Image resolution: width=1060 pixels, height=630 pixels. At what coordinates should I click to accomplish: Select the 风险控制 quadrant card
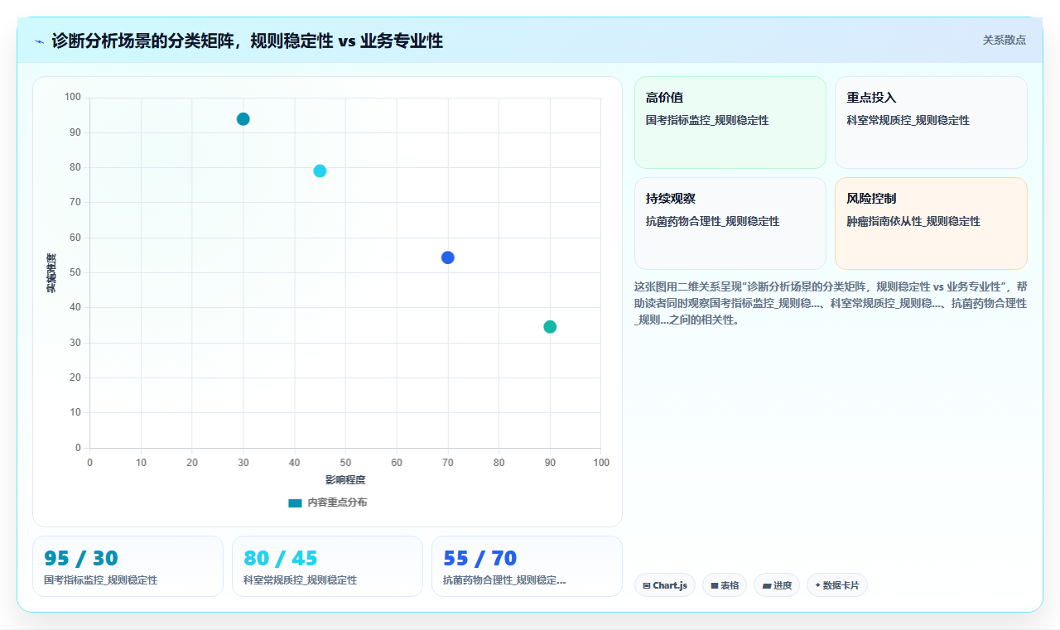pyautogui.click(x=931, y=224)
